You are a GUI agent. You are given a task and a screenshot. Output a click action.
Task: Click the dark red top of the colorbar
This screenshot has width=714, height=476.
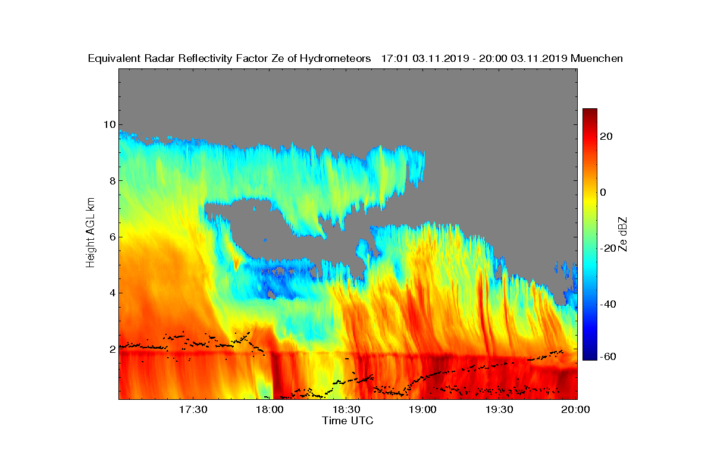coord(590,113)
